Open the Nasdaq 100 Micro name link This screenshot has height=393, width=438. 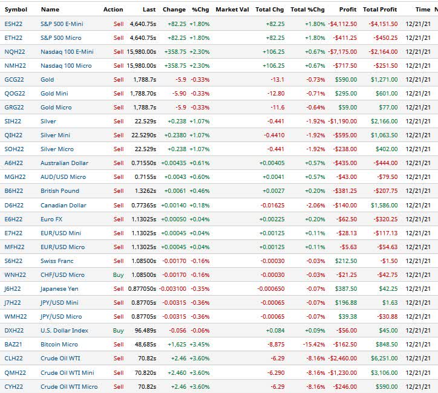[x=66, y=66]
